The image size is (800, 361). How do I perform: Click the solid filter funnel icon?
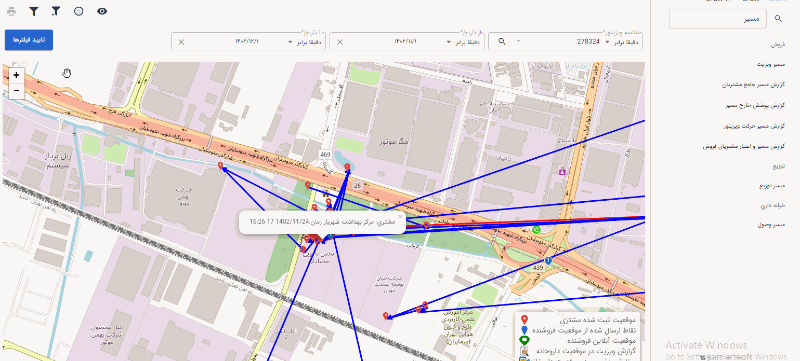click(34, 11)
